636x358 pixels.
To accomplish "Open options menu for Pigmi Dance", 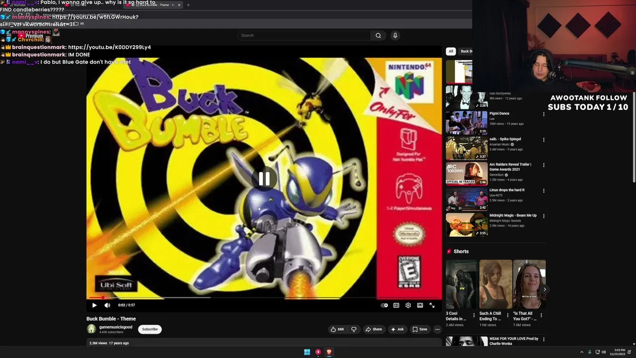I will 544,114.
